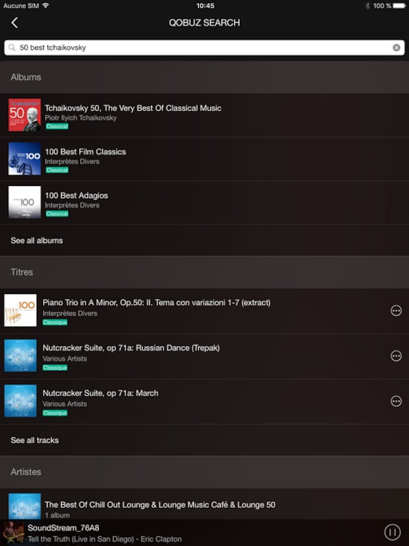Tap the battery indicator icon
409x546 pixels.
click(x=399, y=6)
